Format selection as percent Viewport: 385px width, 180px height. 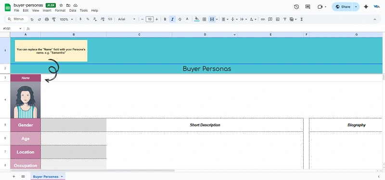88,19
